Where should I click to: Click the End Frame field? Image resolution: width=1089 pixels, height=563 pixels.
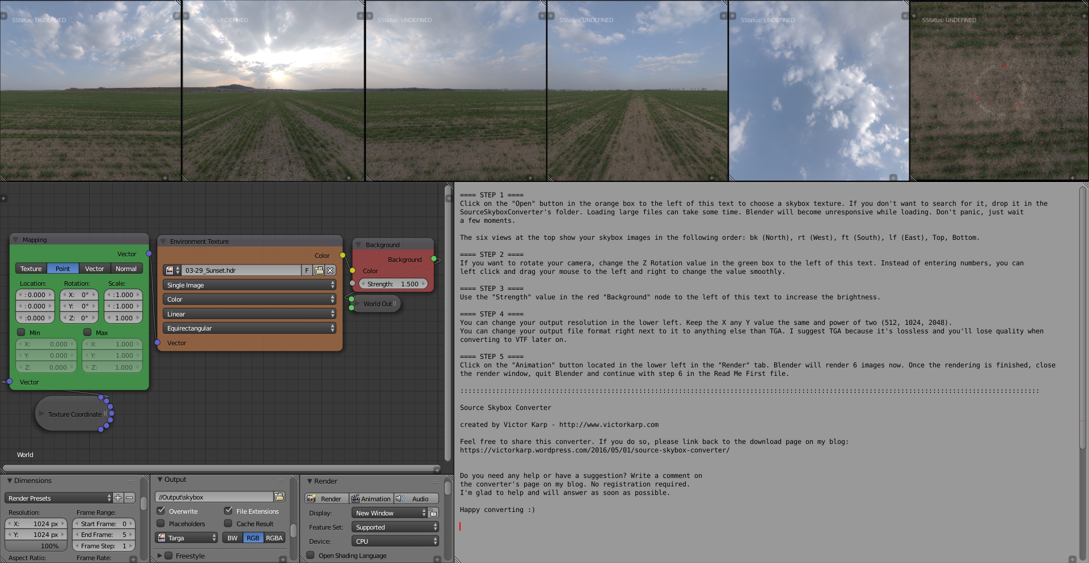point(104,535)
